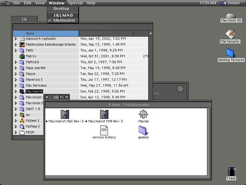Select the Mauve folder icon
The width and height of the screenshot is (246, 185).
[x=22, y=74]
